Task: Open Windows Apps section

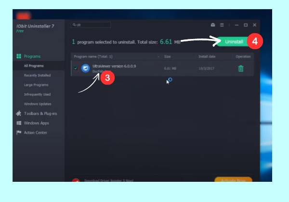Action: click(37, 123)
